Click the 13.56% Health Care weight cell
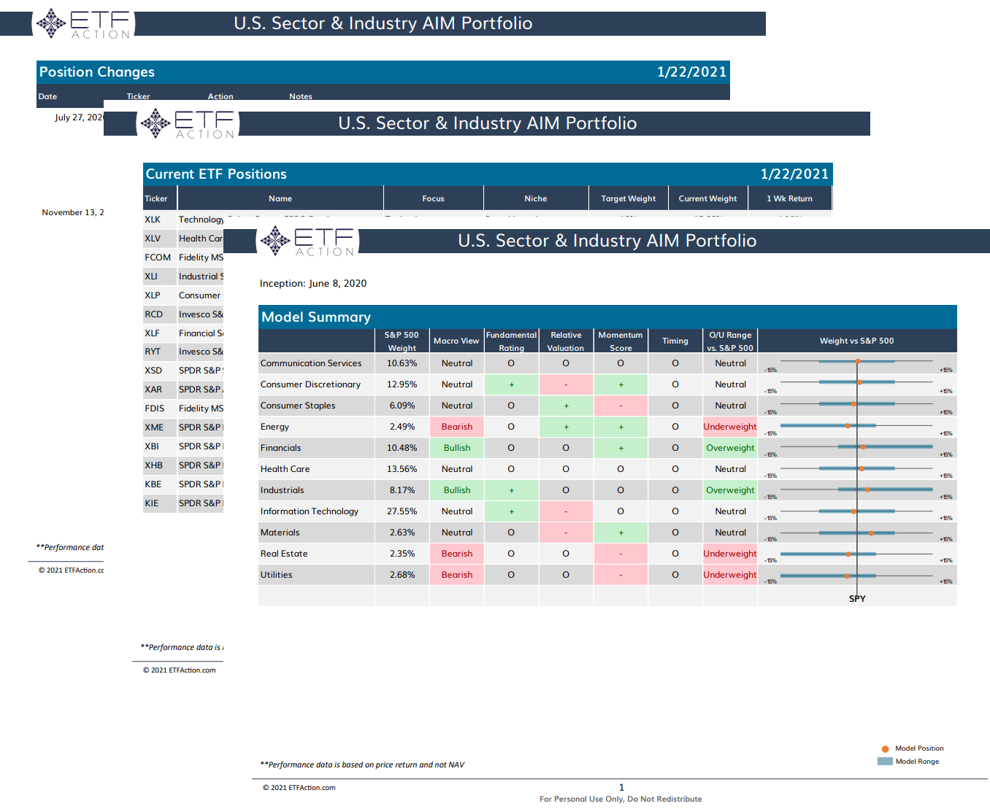 coord(402,469)
